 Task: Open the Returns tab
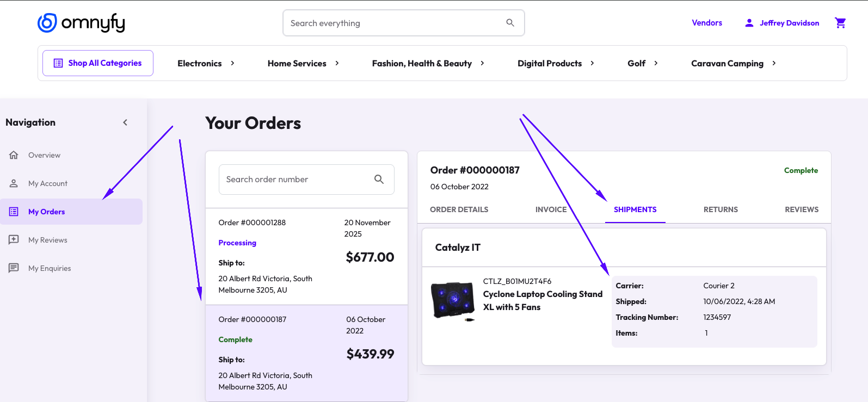click(721, 209)
